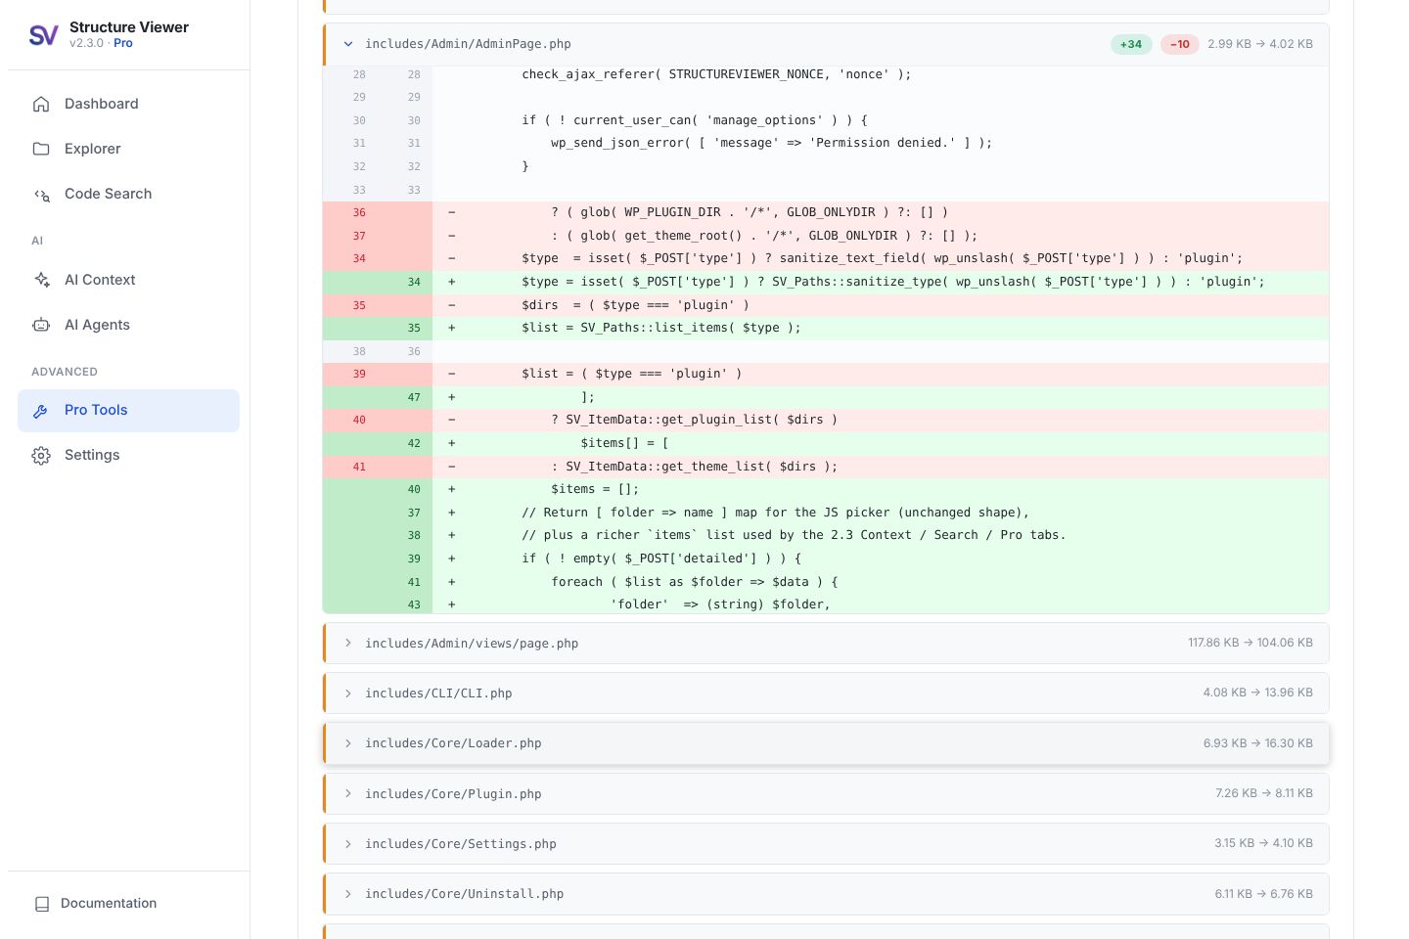
Task: Click the Documentation book icon
Action: 42,904
